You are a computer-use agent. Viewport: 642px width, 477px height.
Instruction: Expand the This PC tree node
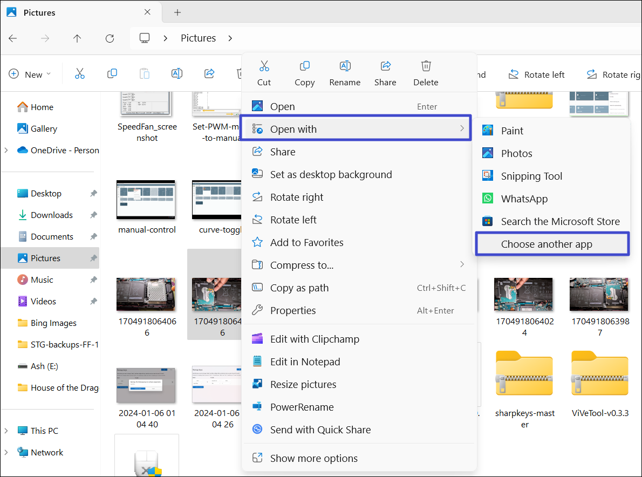pos(6,431)
